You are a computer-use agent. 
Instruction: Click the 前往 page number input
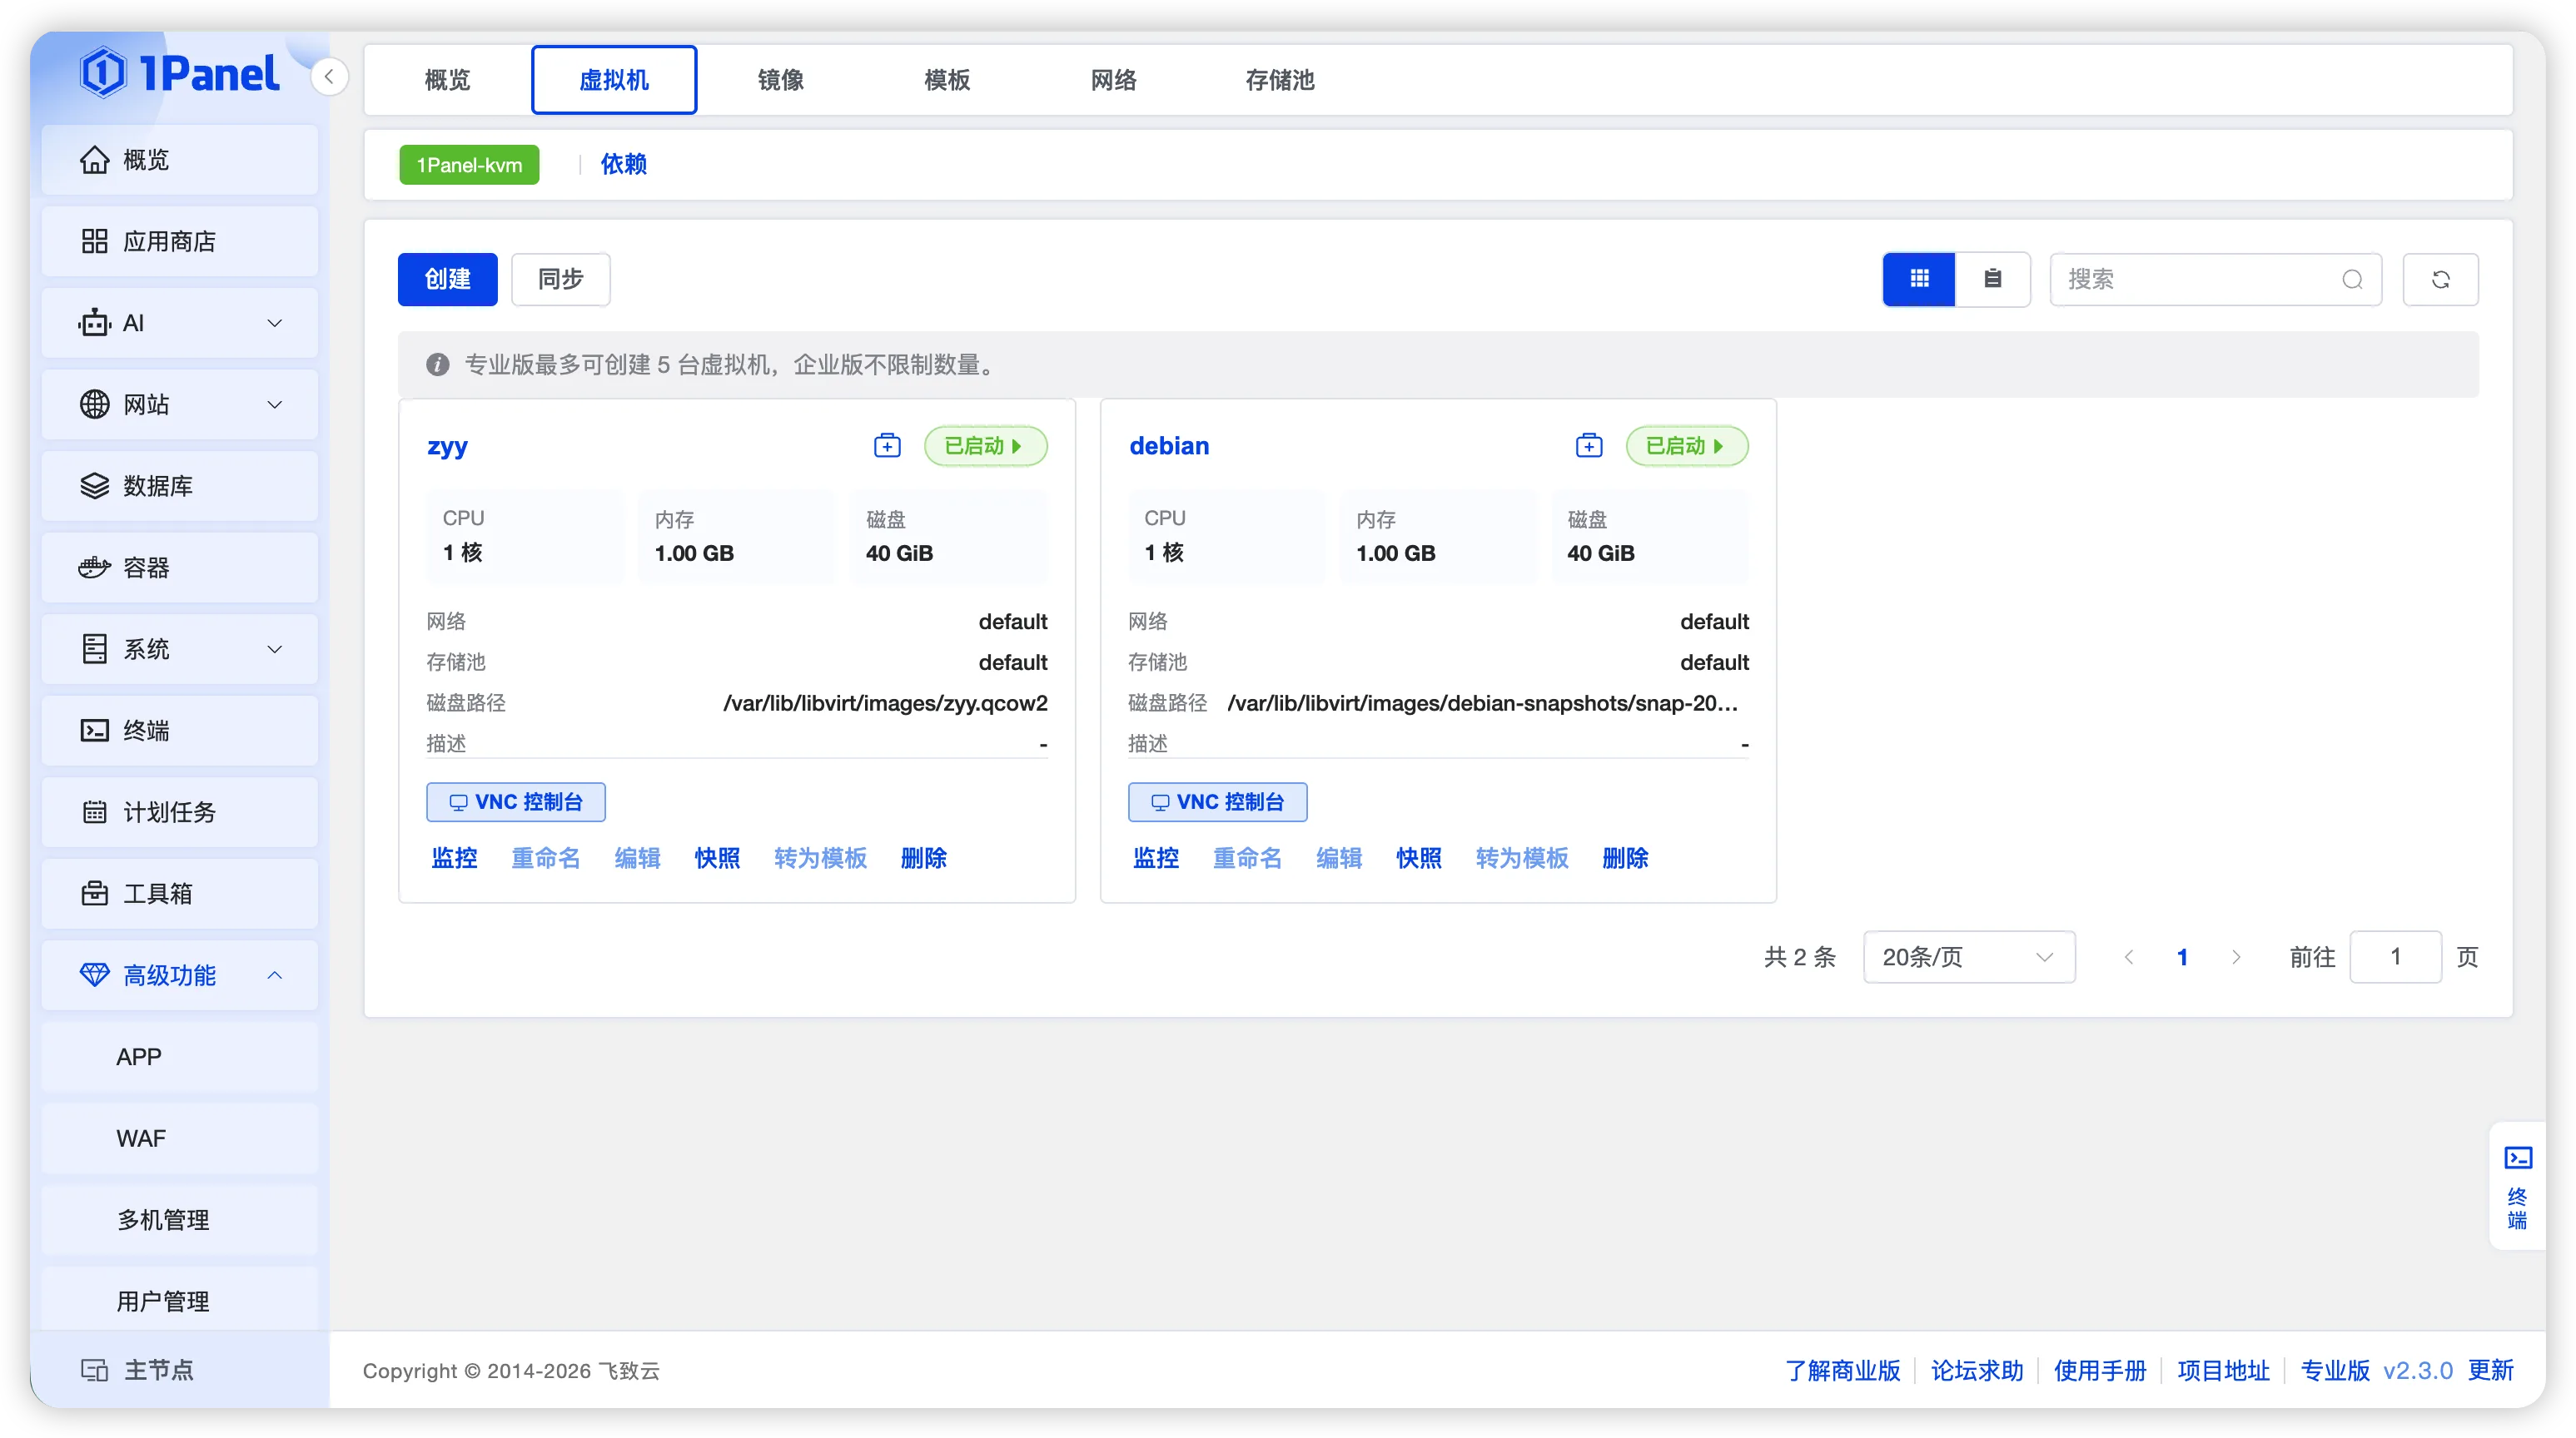point(2395,957)
